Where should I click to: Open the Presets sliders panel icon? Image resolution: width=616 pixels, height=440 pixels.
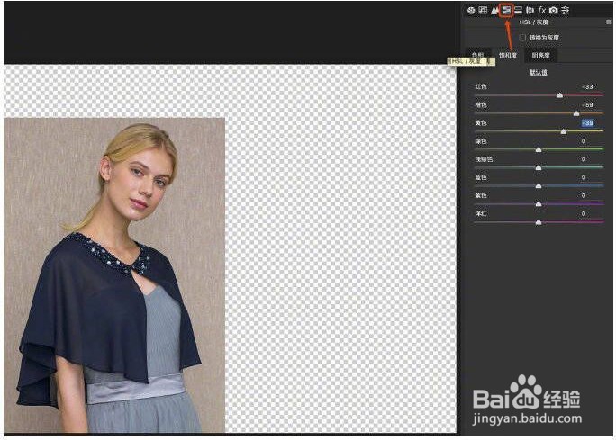click(x=565, y=11)
